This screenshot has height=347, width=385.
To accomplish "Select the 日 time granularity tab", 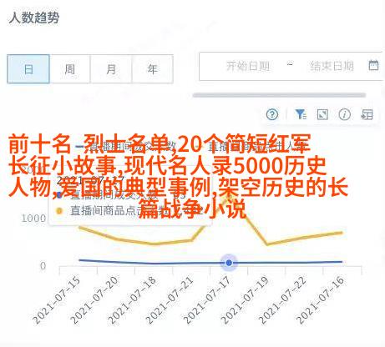I will (x=28, y=69).
